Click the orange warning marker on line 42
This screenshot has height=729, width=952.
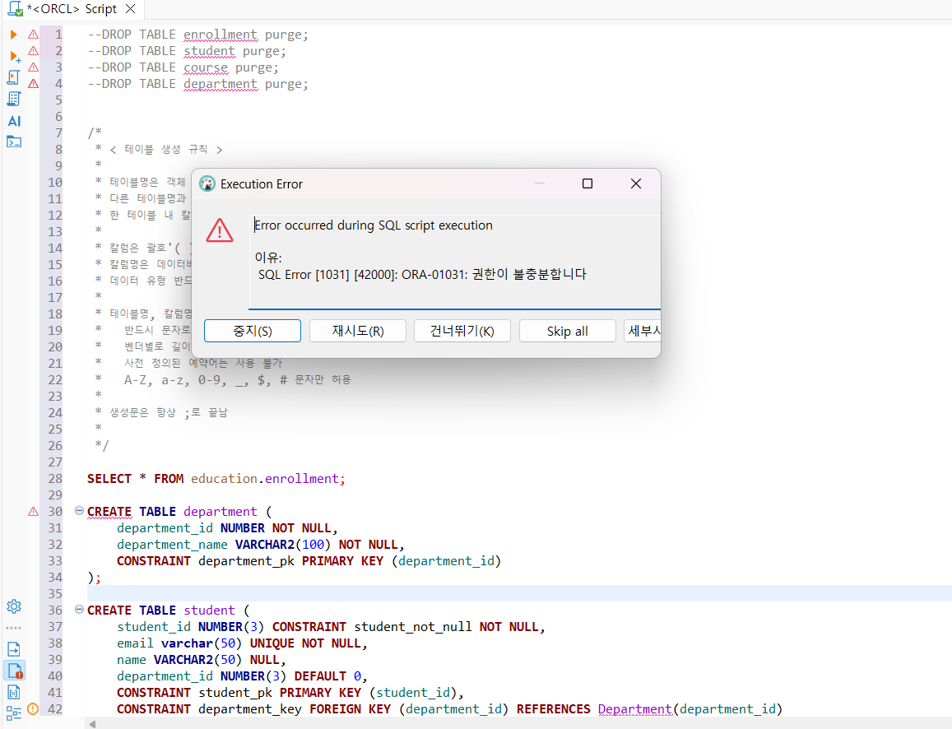tap(34, 708)
